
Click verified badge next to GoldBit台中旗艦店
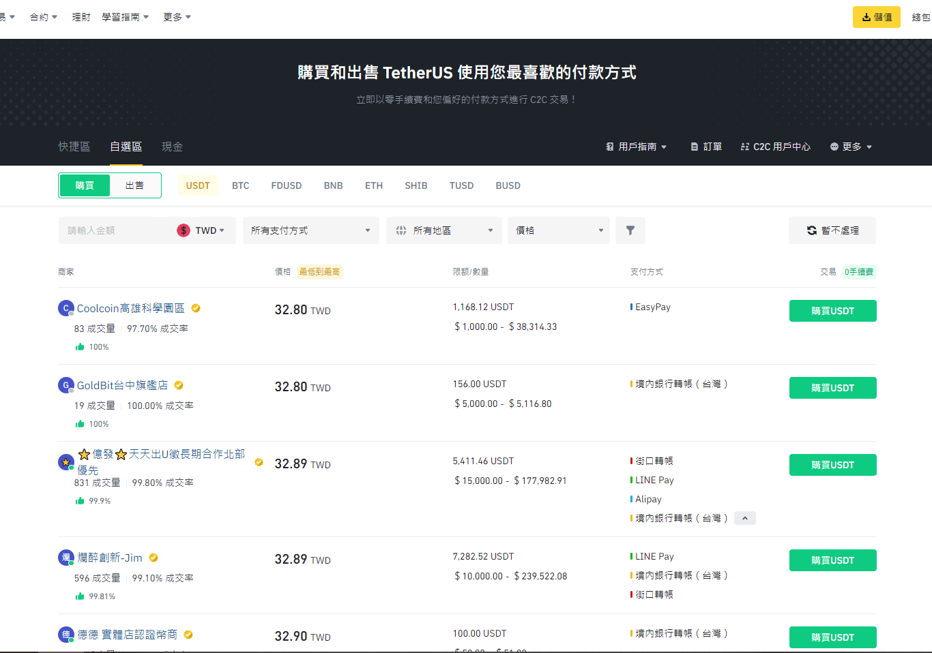[179, 385]
